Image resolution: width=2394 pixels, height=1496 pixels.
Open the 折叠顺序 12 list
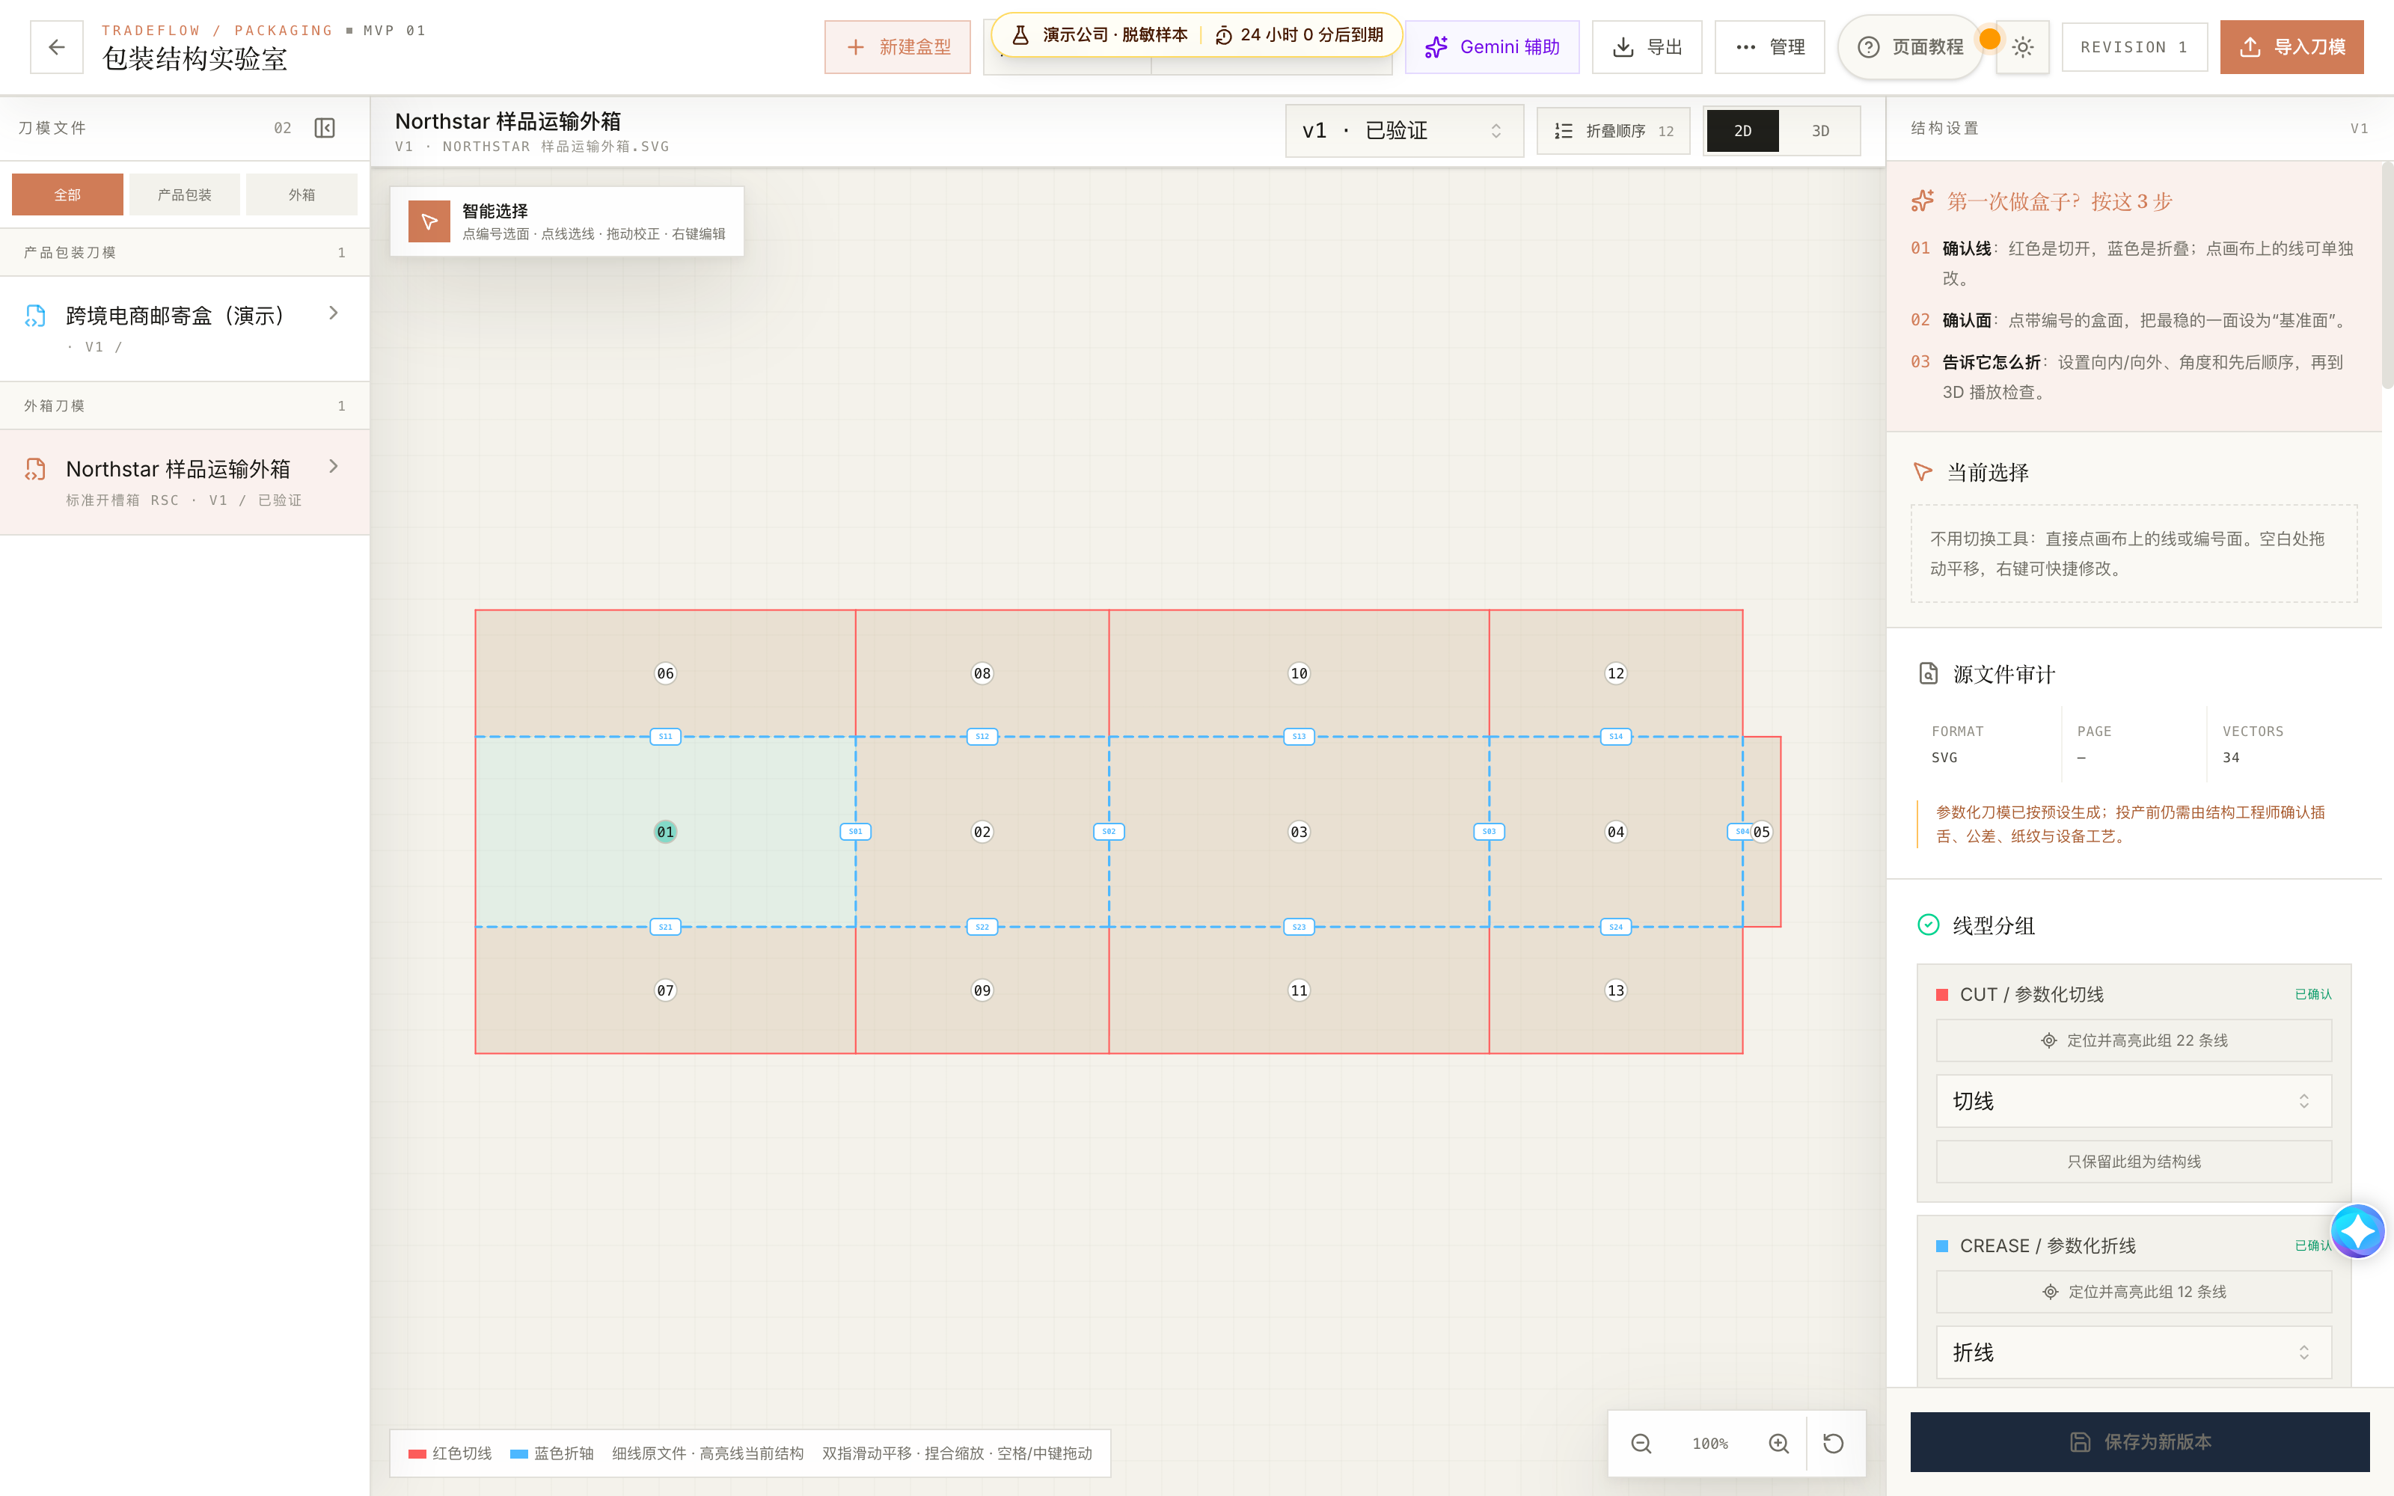[x=1614, y=131]
